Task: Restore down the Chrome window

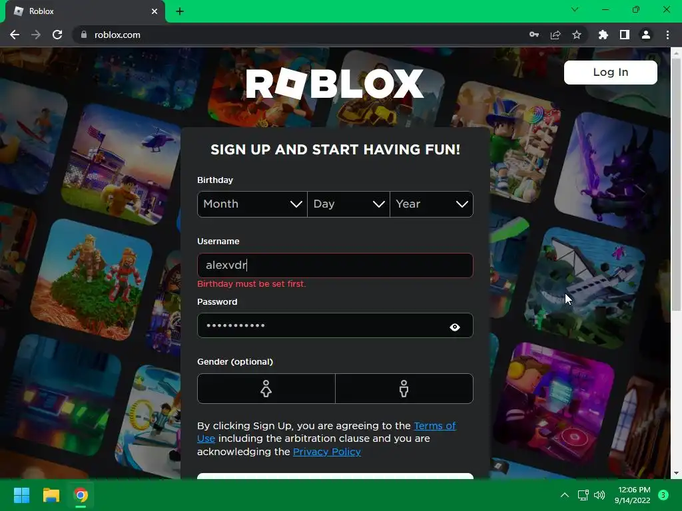Action: (636, 9)
